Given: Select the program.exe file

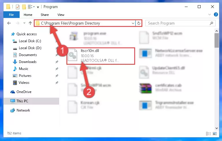Looking at the screenshot, I should point(95,38).
